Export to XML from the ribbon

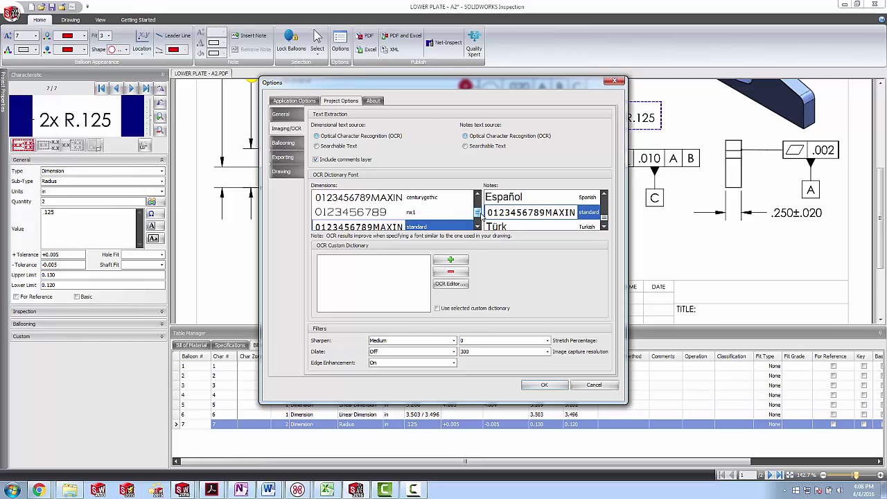point(390,49)
